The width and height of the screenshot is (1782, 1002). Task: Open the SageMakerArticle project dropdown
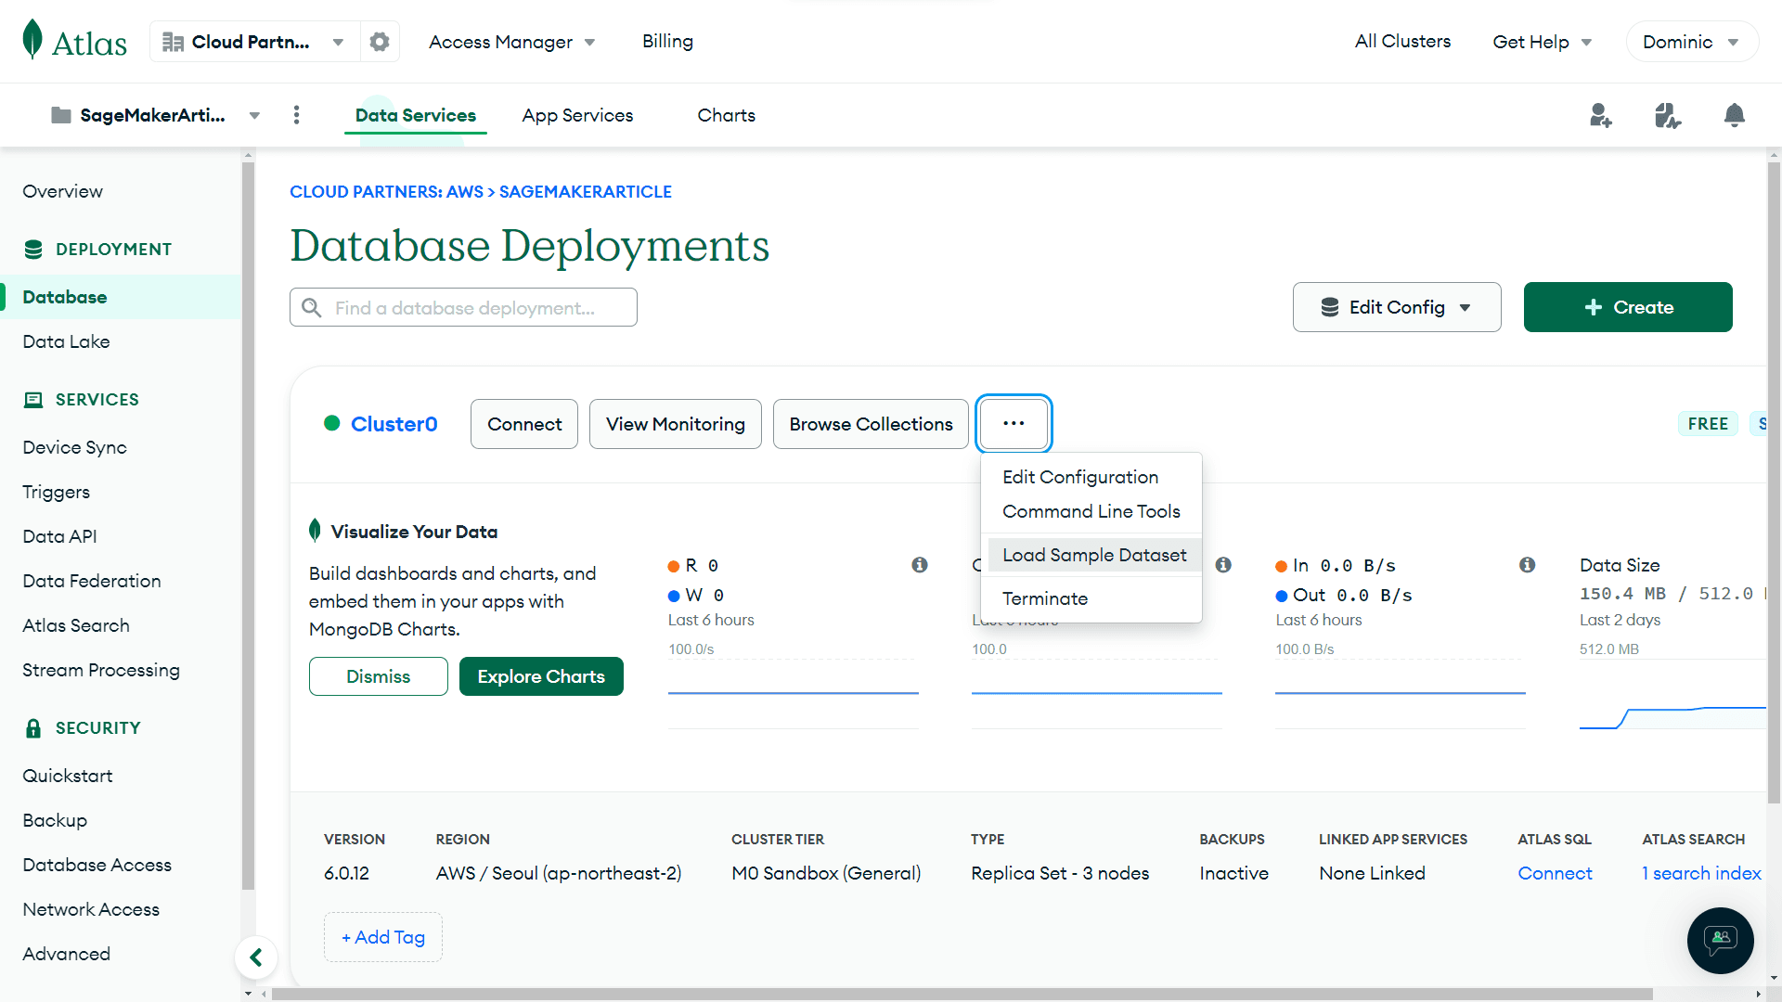pos(155,115)
